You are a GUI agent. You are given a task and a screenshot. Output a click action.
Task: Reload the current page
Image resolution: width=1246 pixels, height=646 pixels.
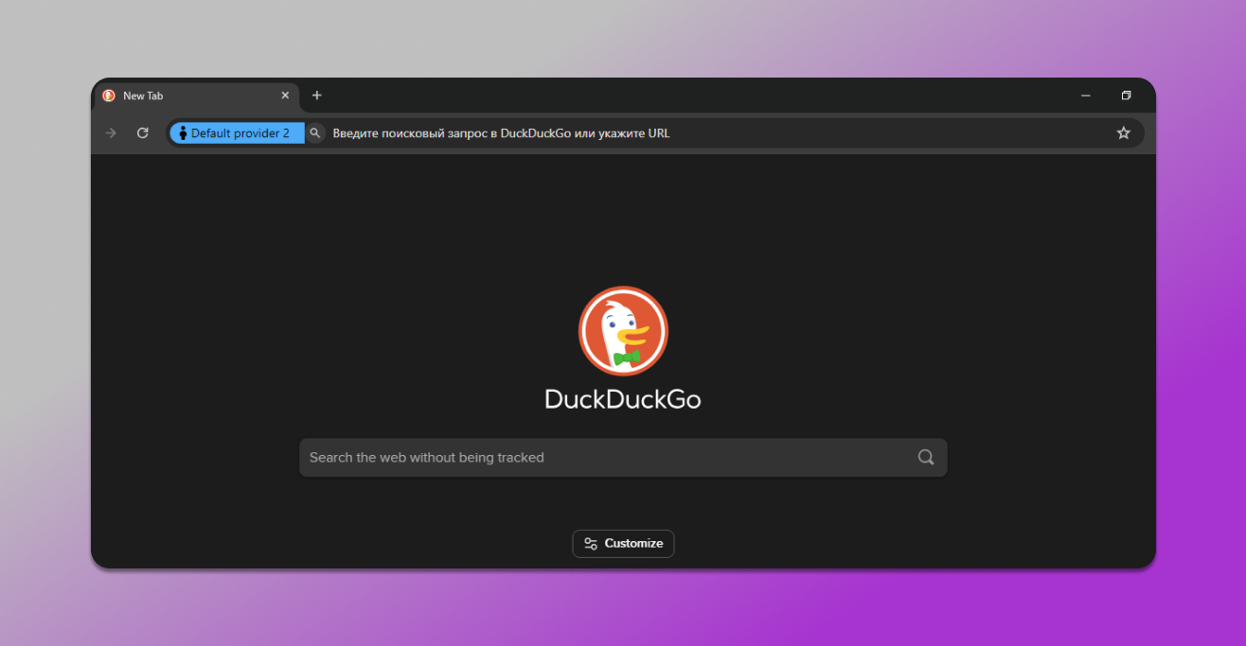[x=143, y=133]
